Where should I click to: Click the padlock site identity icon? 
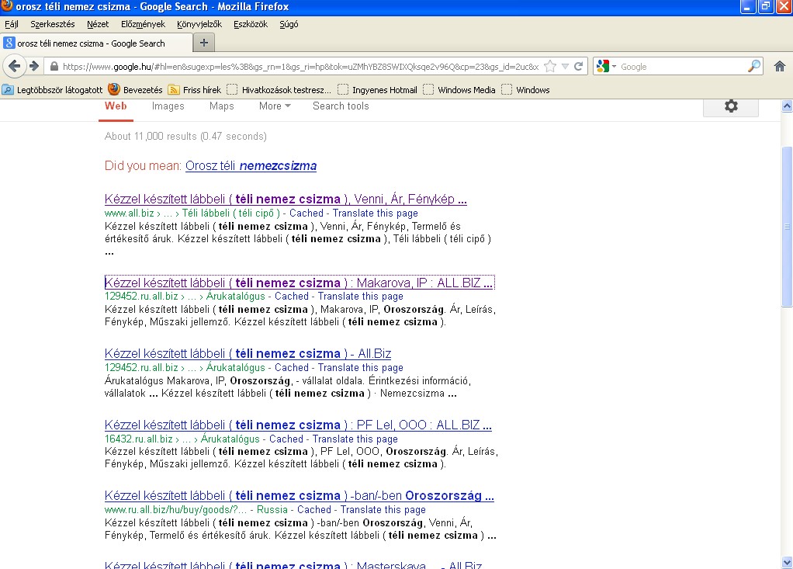[54, 66]
